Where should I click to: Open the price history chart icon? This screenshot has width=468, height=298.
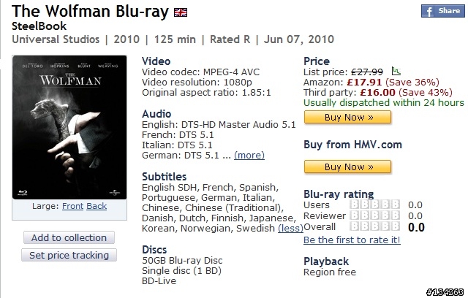click(x=396, y=72)
